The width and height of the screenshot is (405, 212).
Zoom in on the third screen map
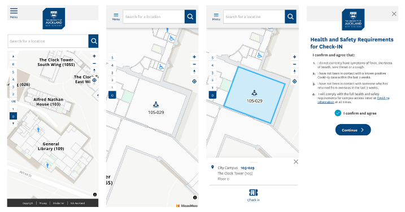point(294,57)
